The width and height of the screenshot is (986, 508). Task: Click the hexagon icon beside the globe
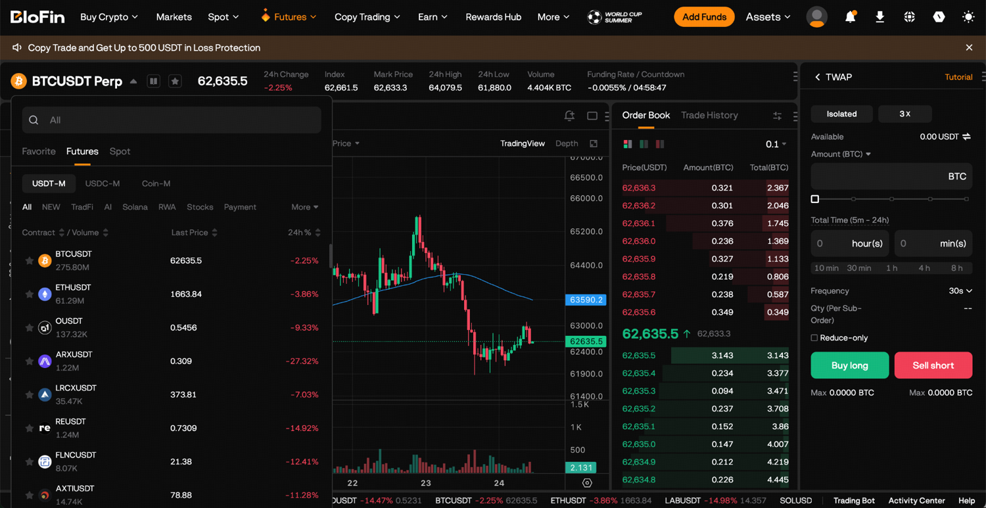pos(939,17)
